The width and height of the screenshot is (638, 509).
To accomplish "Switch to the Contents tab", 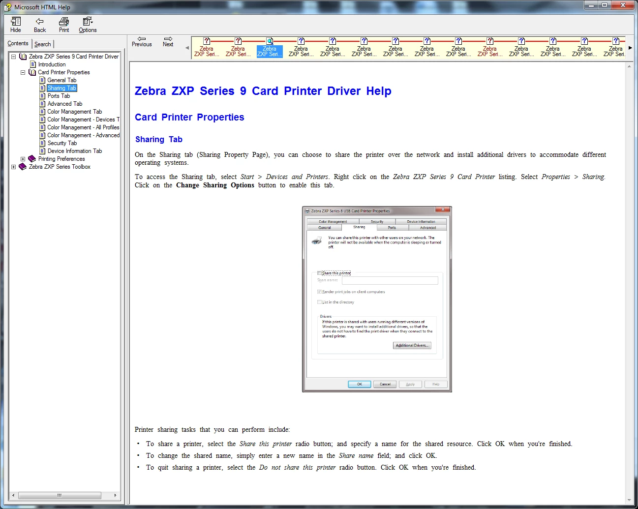I will pos(18,43).
